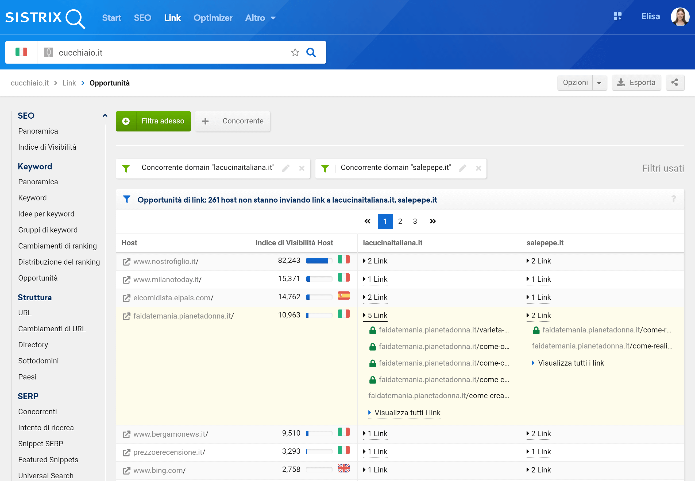This screenshot has height=481, width=695.
Task: Open www.bing.com external link icon
Action: (x=127, y=471)
